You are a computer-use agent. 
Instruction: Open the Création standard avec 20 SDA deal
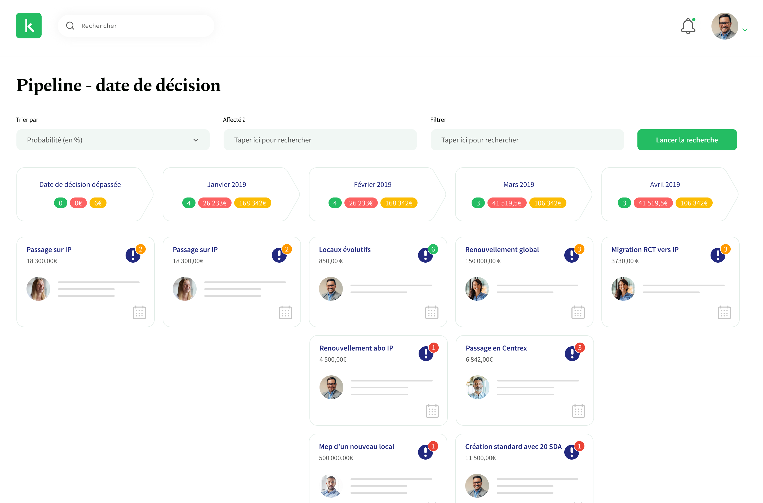(x=513, y=446)
